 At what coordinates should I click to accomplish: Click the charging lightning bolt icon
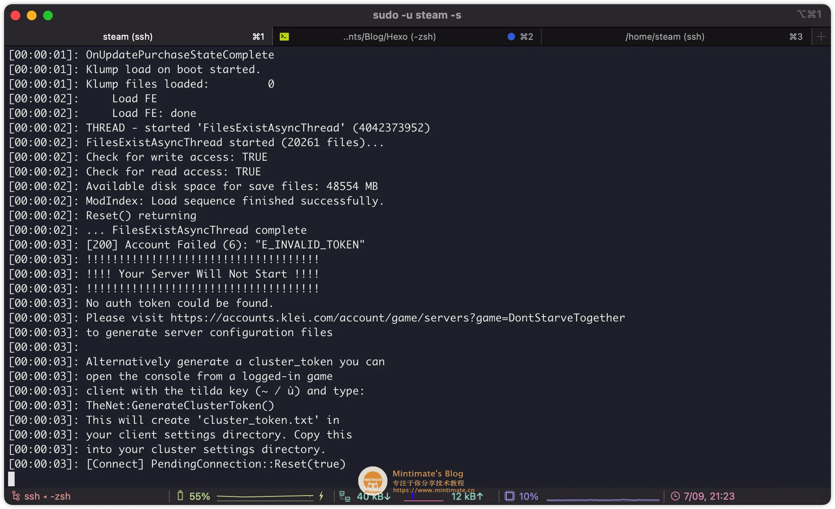tap(321, 496)
